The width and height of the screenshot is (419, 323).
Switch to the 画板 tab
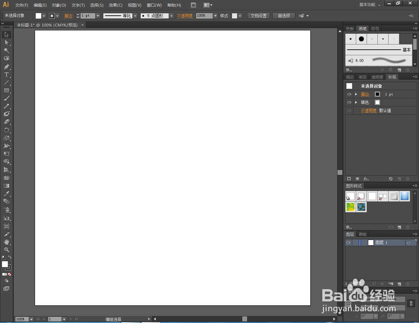(x=363, y=234)
